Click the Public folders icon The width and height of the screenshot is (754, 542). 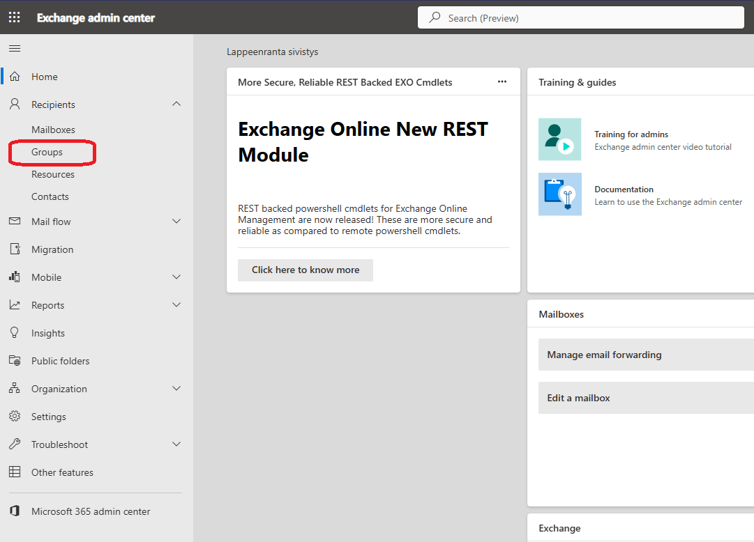(15, 361)
